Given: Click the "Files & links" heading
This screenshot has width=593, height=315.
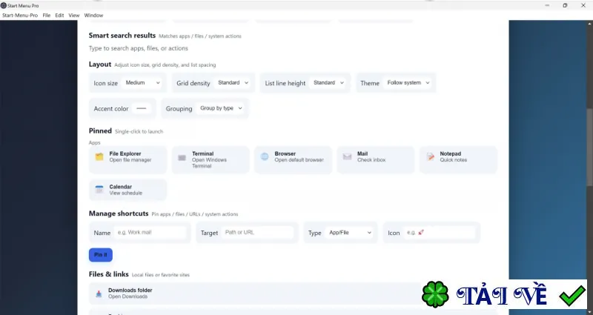Looking at the screenshot, I should click(x=109, y=274).
